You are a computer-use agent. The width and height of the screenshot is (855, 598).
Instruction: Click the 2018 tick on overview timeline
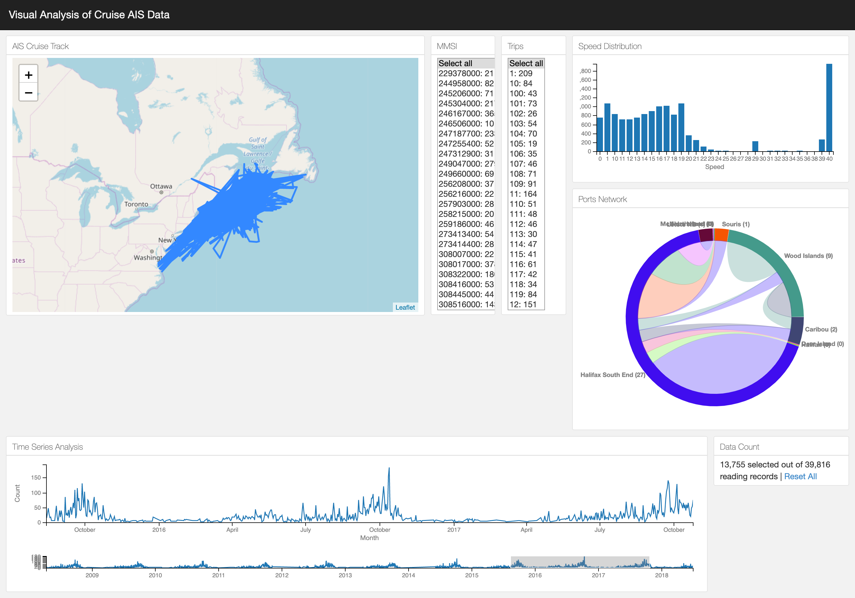(661, 575)
